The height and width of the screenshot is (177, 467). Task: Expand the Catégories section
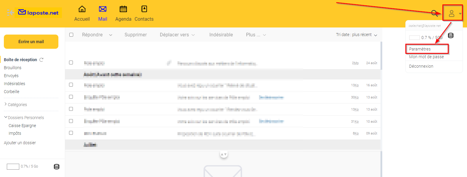click(x=15, y=104)
